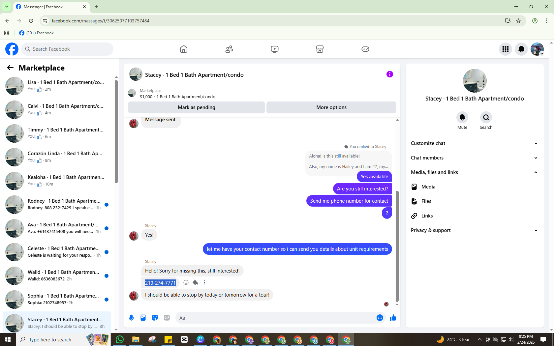The width and height of the screenshot is (554, 346).
Task: Open the account profile dropdown
Action: pyautogui.click(x=537, y=49)
